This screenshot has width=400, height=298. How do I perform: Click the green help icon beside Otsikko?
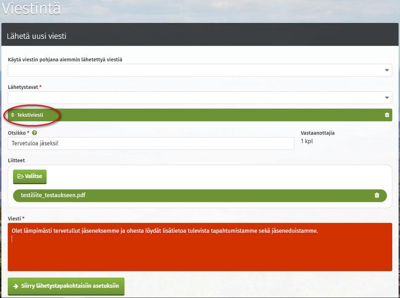pos(35,133)
